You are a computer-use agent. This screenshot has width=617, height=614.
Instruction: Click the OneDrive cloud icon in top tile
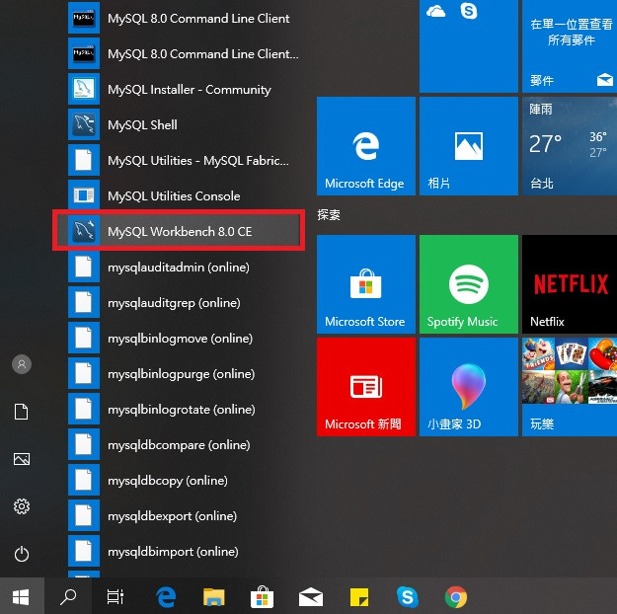[x=435, y=12]
